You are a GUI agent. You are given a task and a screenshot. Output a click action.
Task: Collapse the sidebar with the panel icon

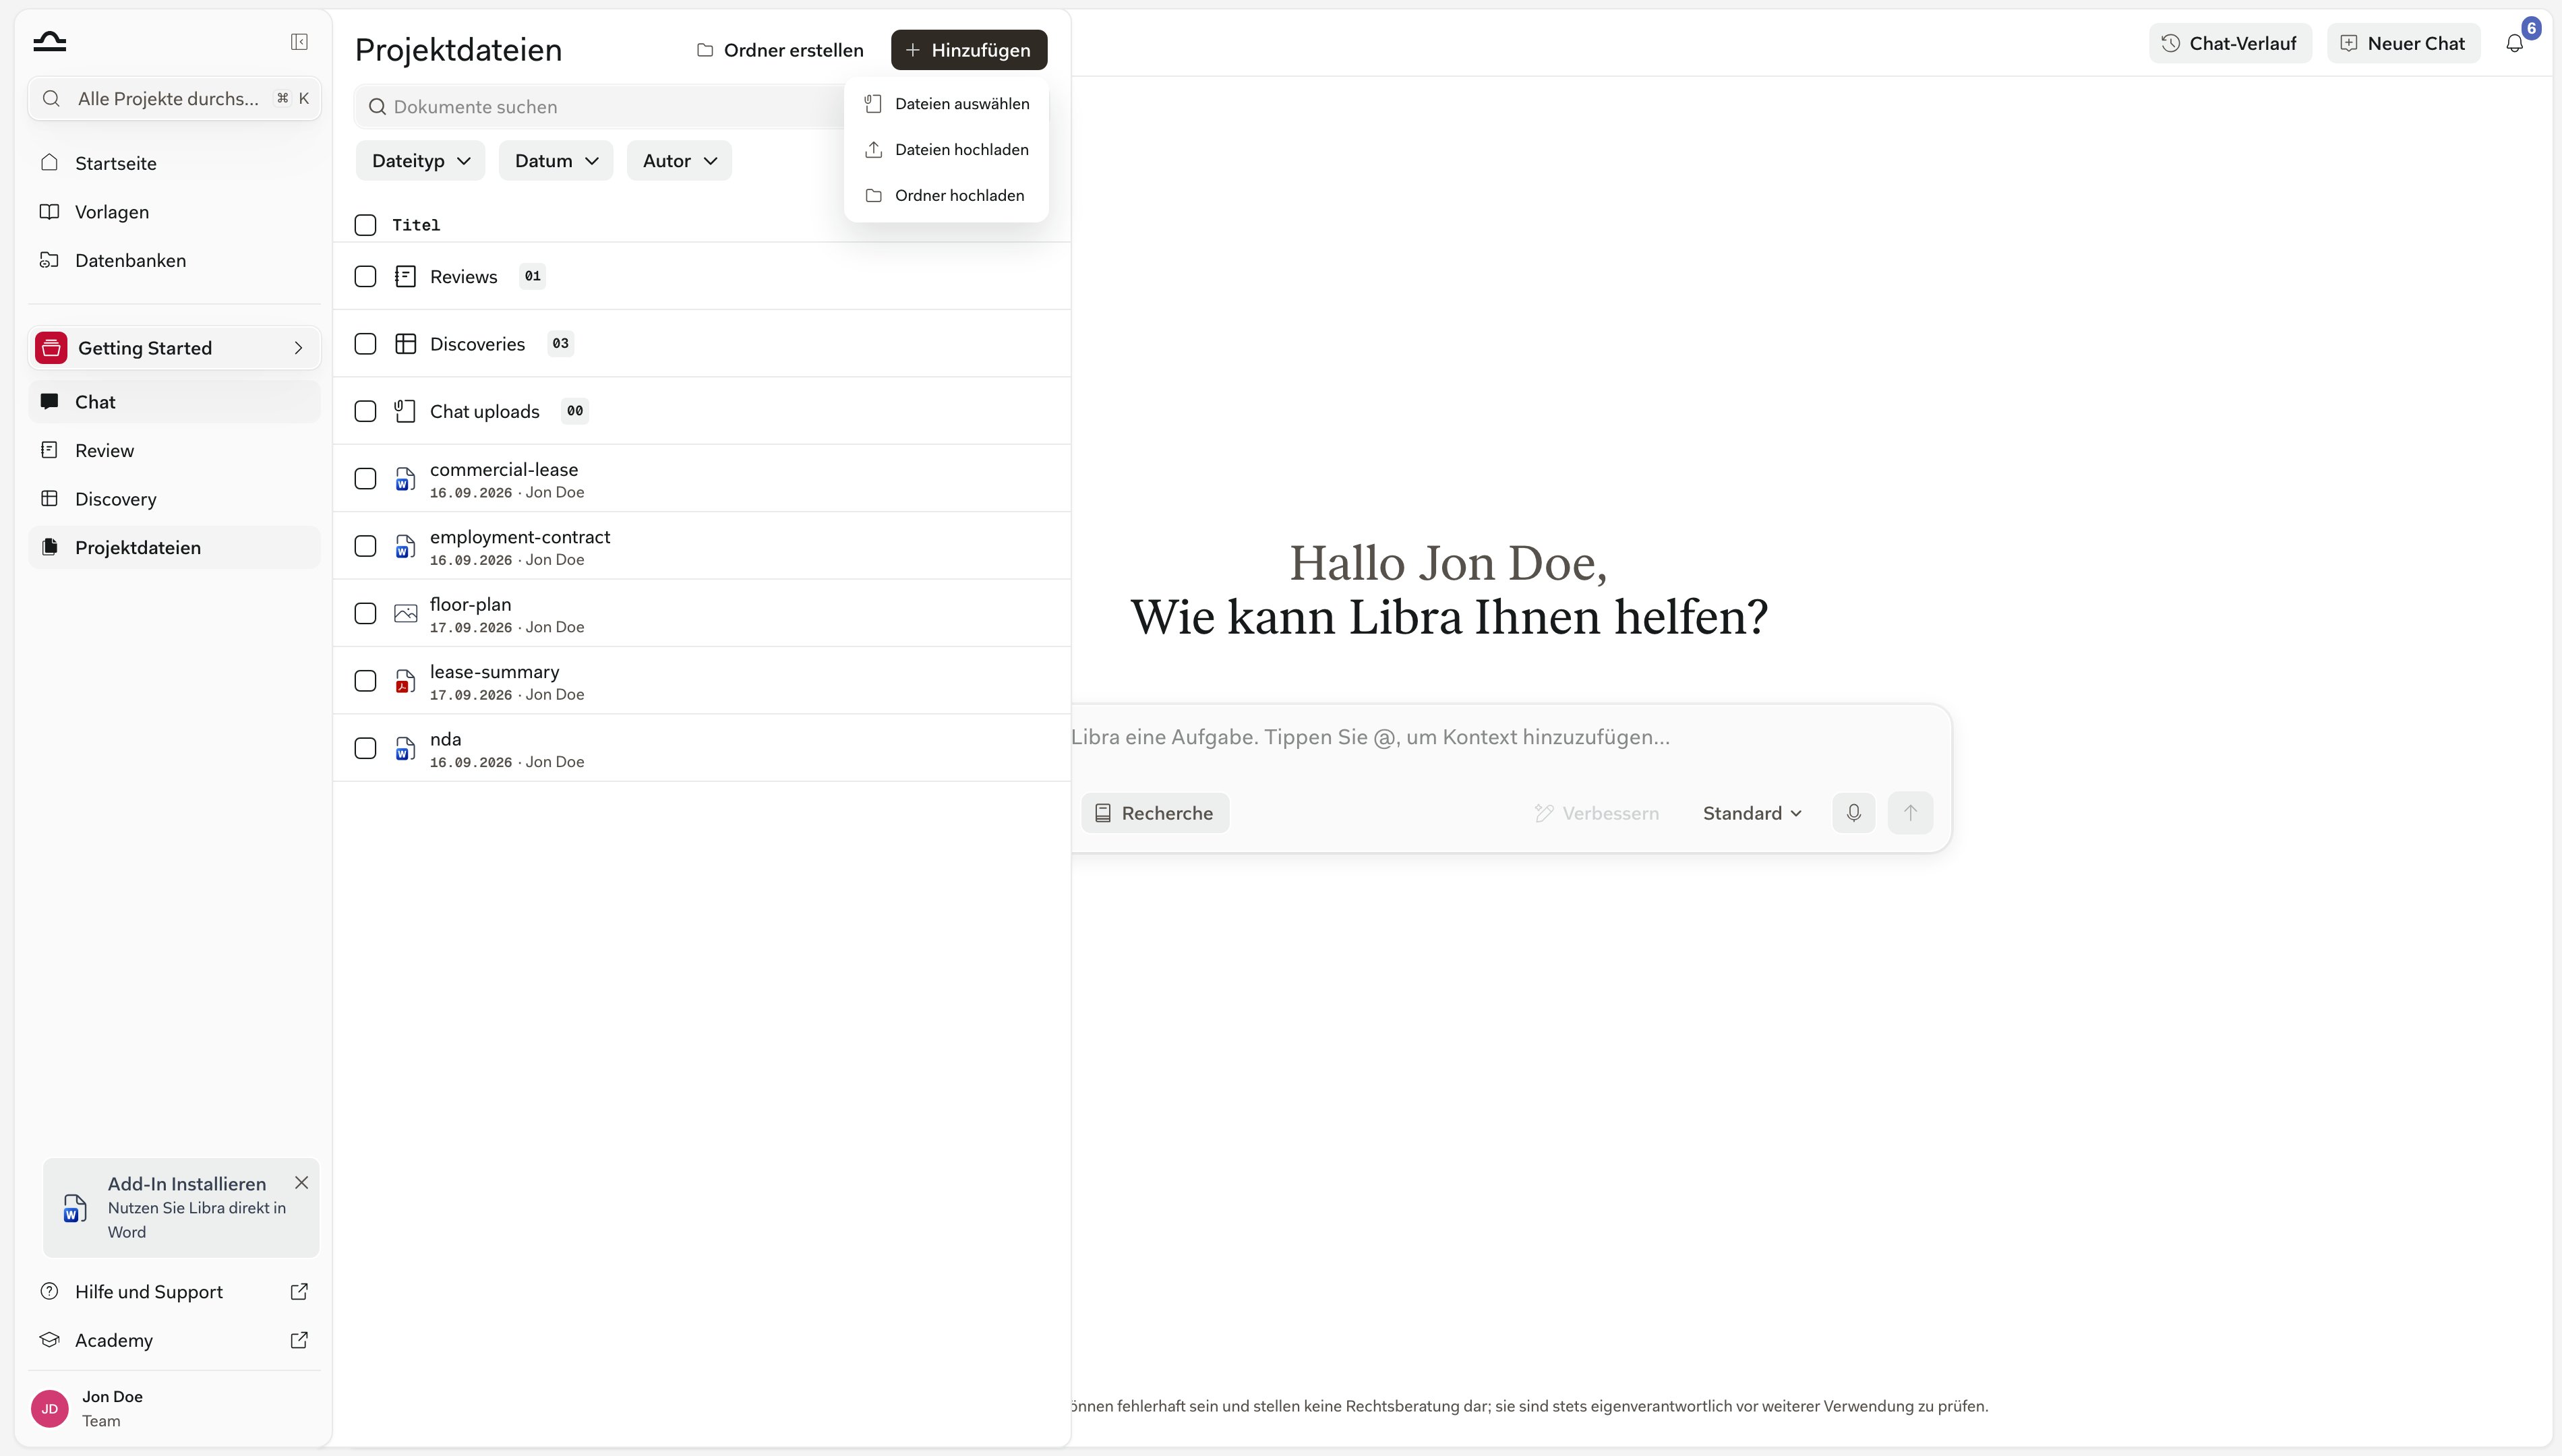[299, 42]
